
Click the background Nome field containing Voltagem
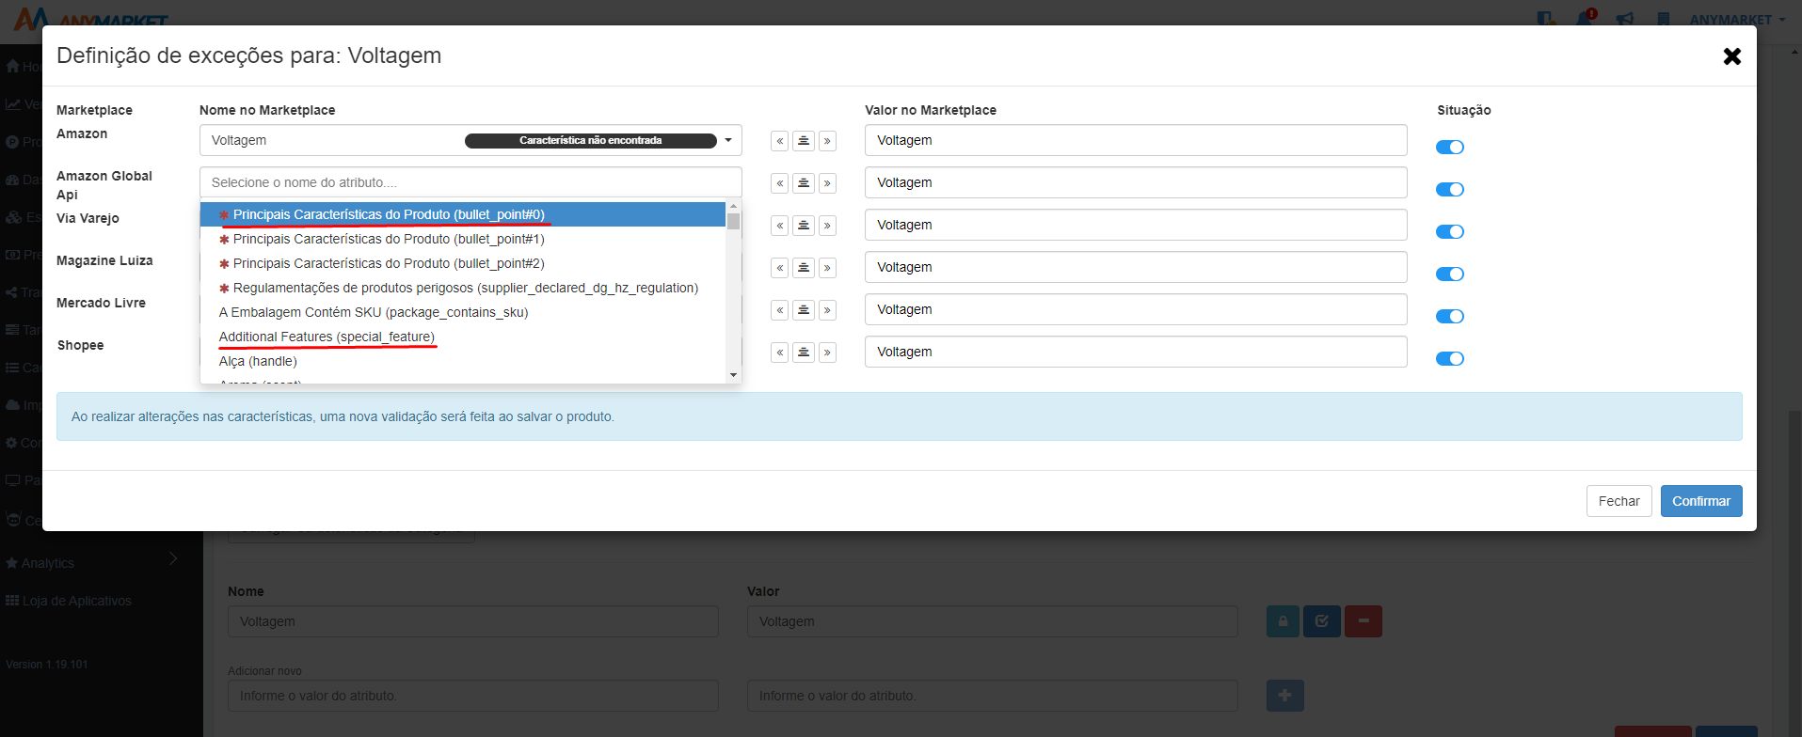coord(473,621)
